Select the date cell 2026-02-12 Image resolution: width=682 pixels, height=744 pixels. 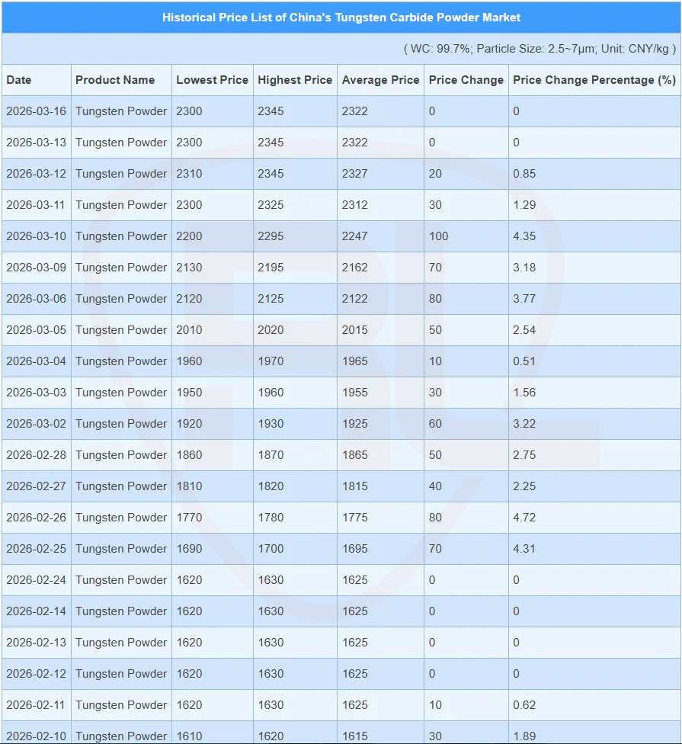[36, 674]
